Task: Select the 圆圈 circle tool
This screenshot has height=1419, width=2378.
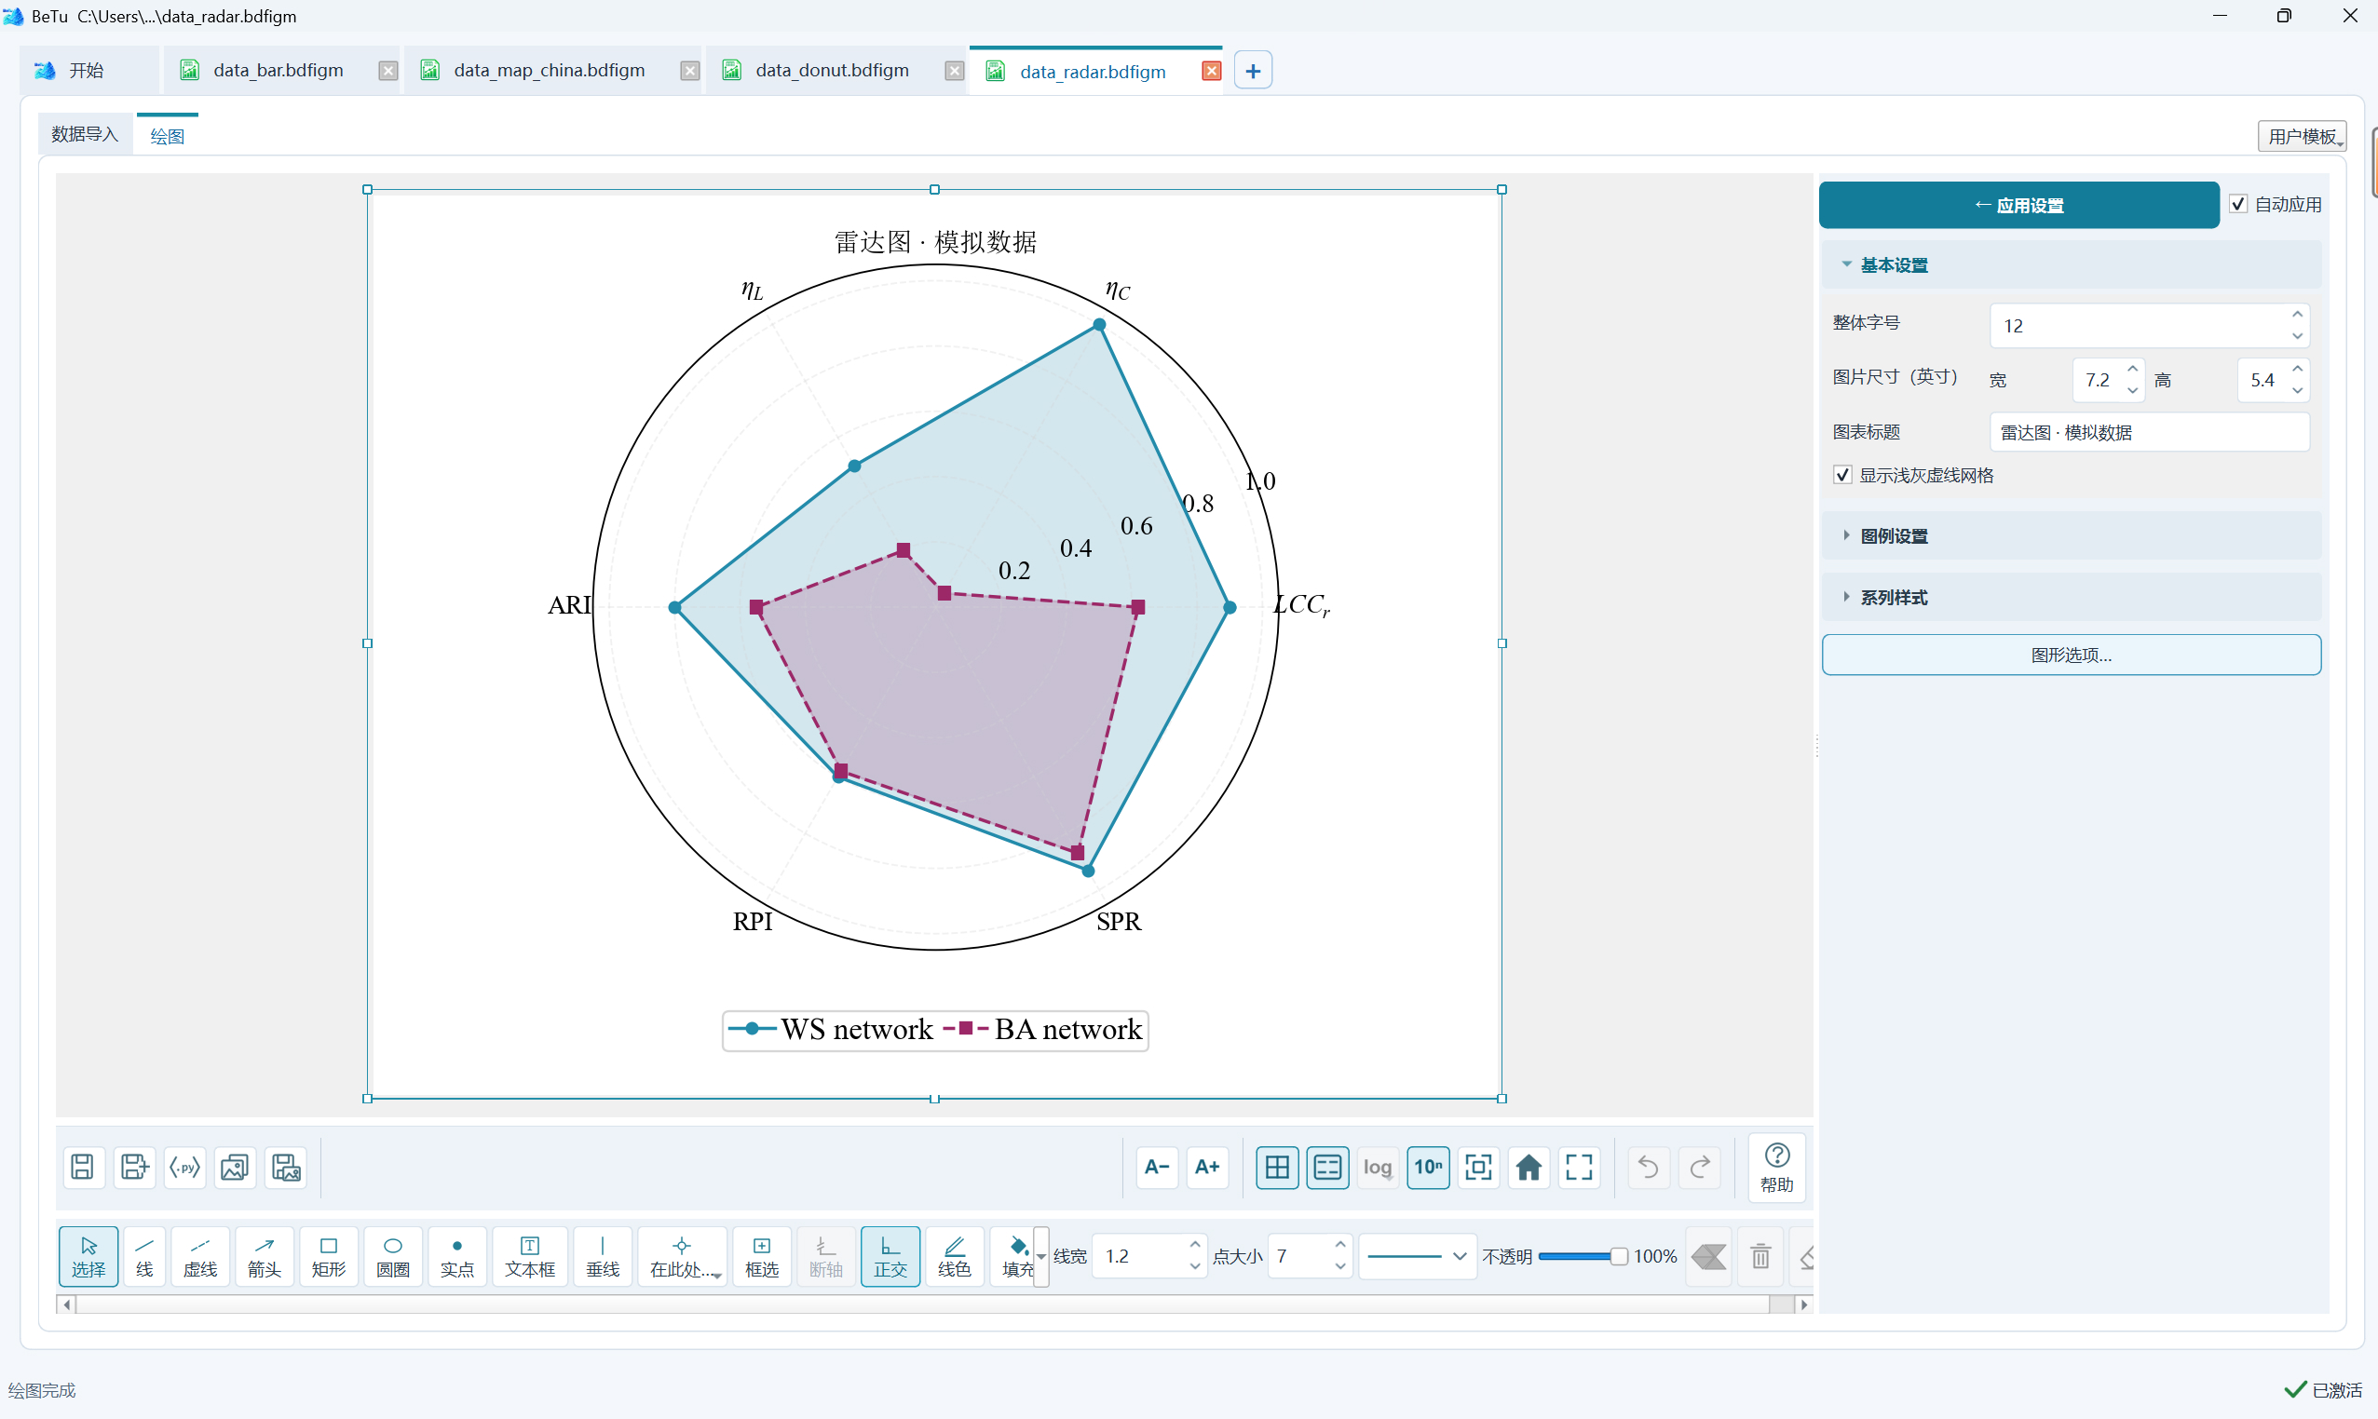Action: [392, 1256]
